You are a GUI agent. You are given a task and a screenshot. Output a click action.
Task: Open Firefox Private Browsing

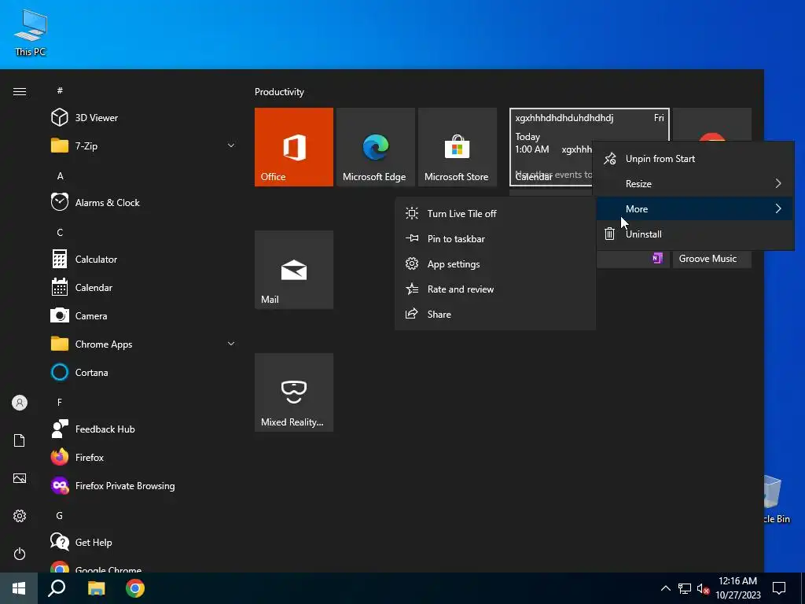112,485
